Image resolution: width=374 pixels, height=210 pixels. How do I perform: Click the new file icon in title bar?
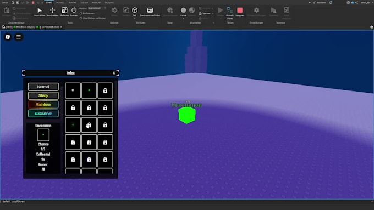point(13,2)
